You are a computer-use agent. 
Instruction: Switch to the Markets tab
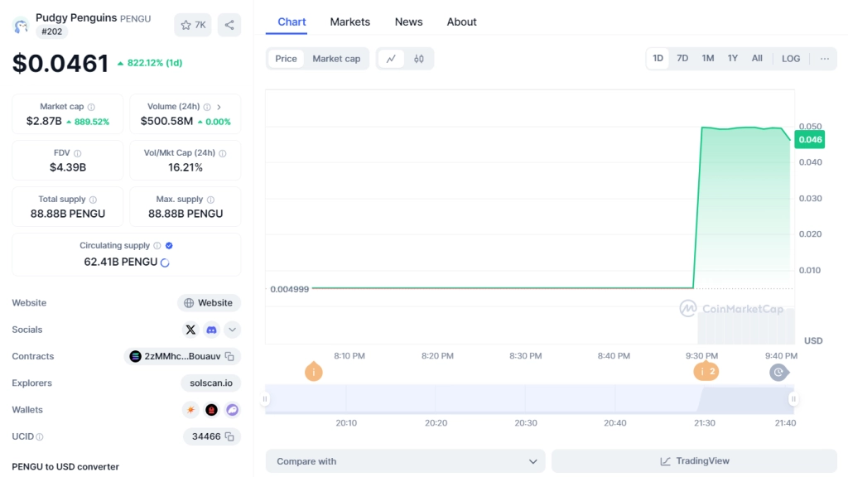[x=350, y=22]
